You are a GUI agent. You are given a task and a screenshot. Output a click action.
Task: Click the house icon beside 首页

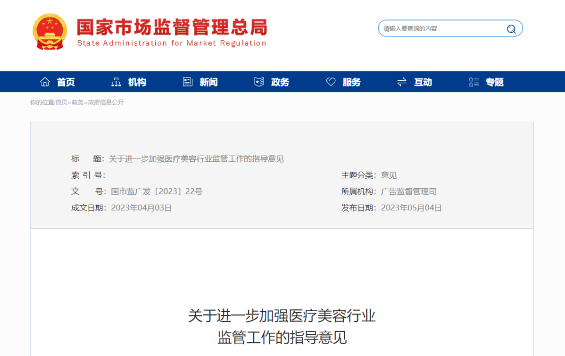(45, 82)
